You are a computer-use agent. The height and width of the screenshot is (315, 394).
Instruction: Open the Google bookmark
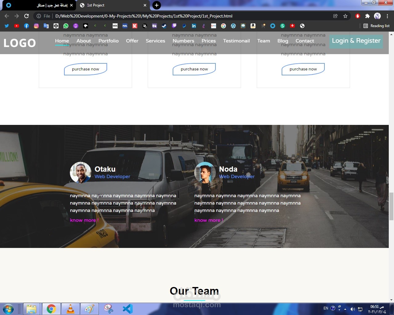pyautogui.click(x=223, y=26)
